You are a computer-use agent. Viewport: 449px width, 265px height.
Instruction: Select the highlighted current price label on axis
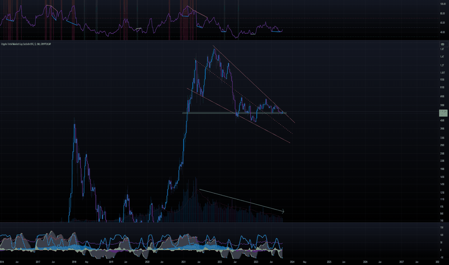[443, 113]
